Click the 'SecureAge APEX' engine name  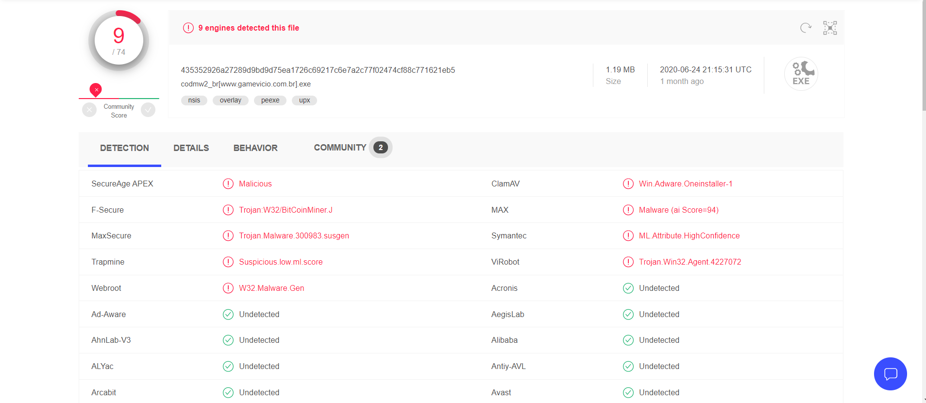pos(122,184)
